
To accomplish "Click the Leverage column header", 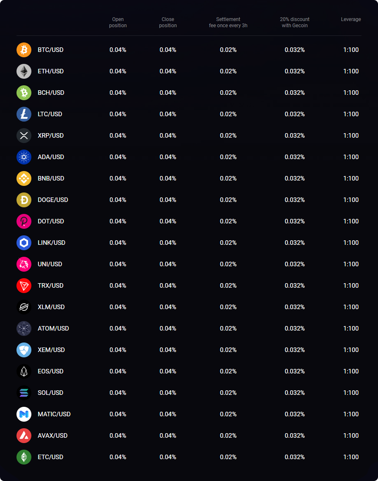I will [351, 19].
